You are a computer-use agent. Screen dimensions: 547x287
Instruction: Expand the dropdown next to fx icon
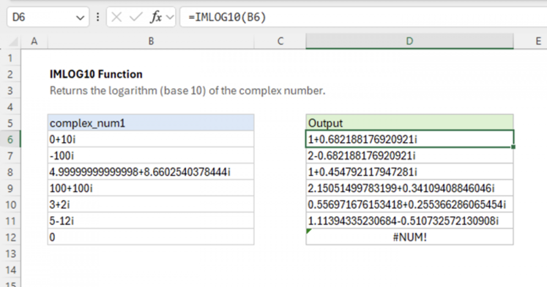pos(170,18)
